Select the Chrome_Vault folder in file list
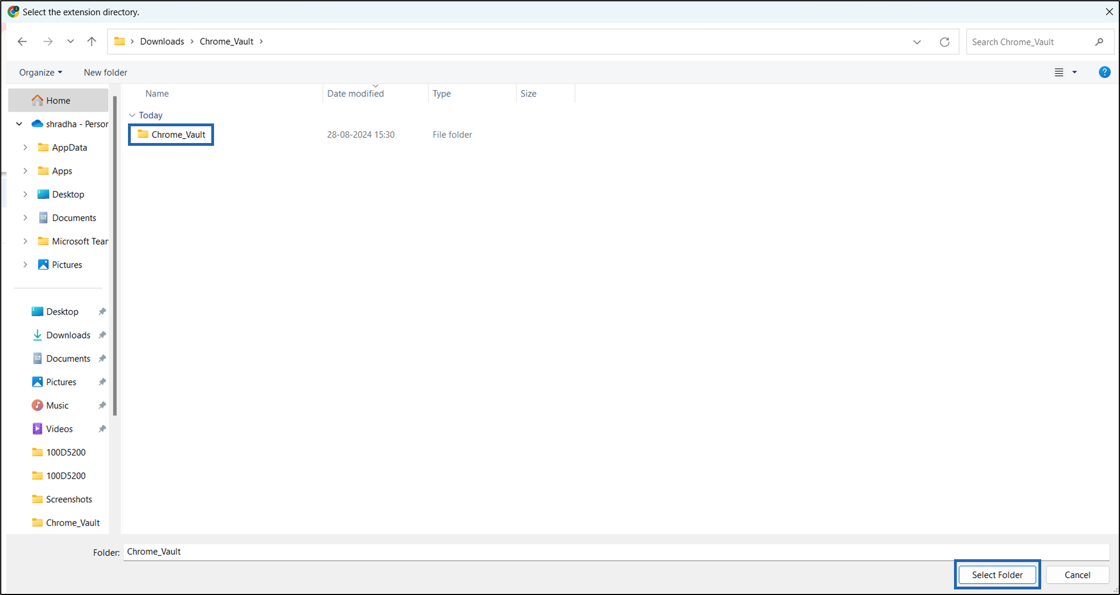Viewport: 1120px width, 595px height. click(x=171, y=135)
